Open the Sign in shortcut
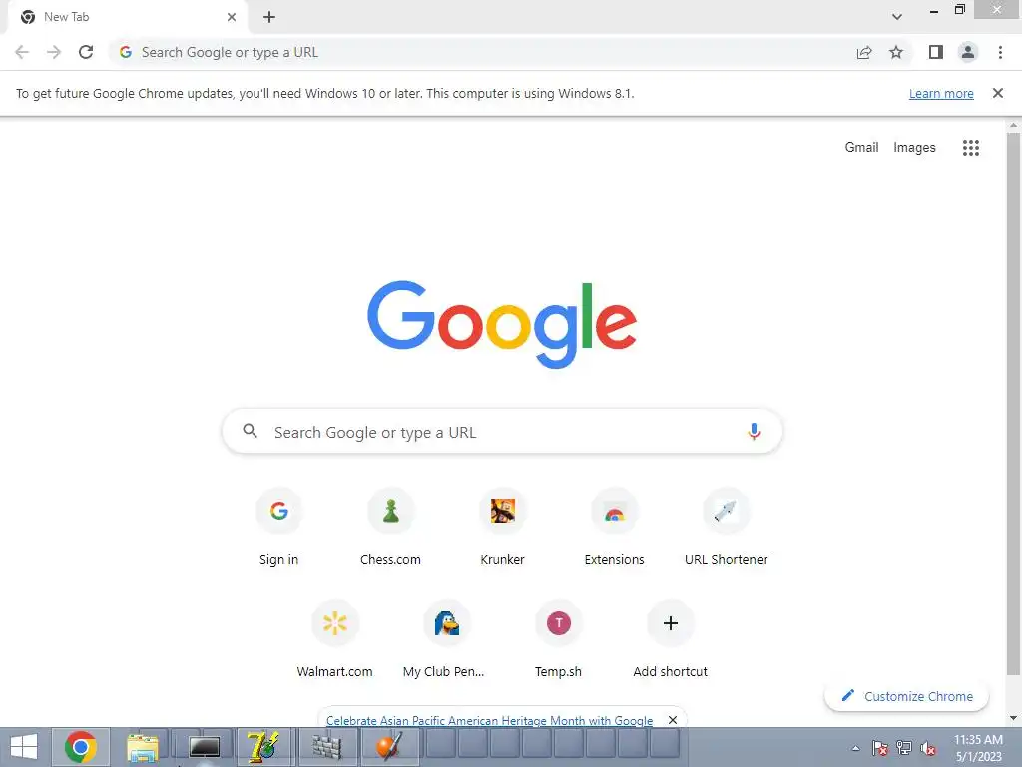 tap(279, 527)
